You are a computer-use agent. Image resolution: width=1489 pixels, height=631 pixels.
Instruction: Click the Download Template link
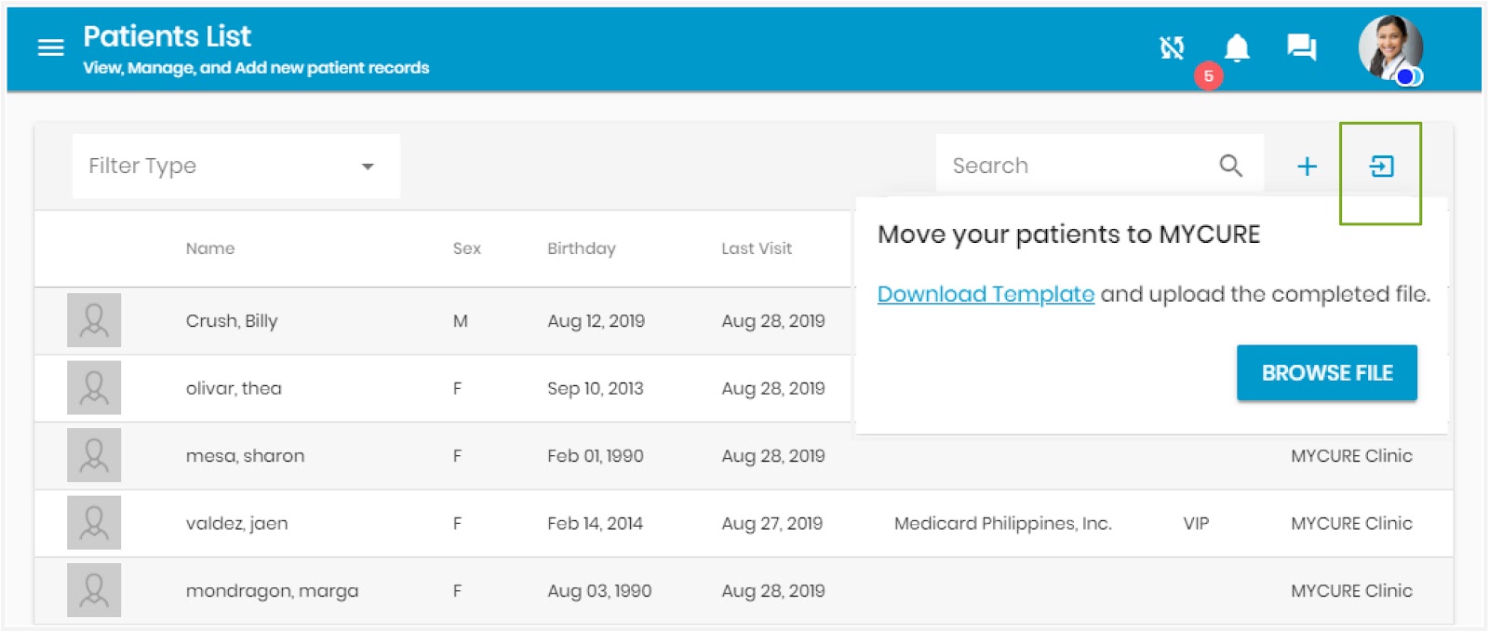click(x=986, y=294)
